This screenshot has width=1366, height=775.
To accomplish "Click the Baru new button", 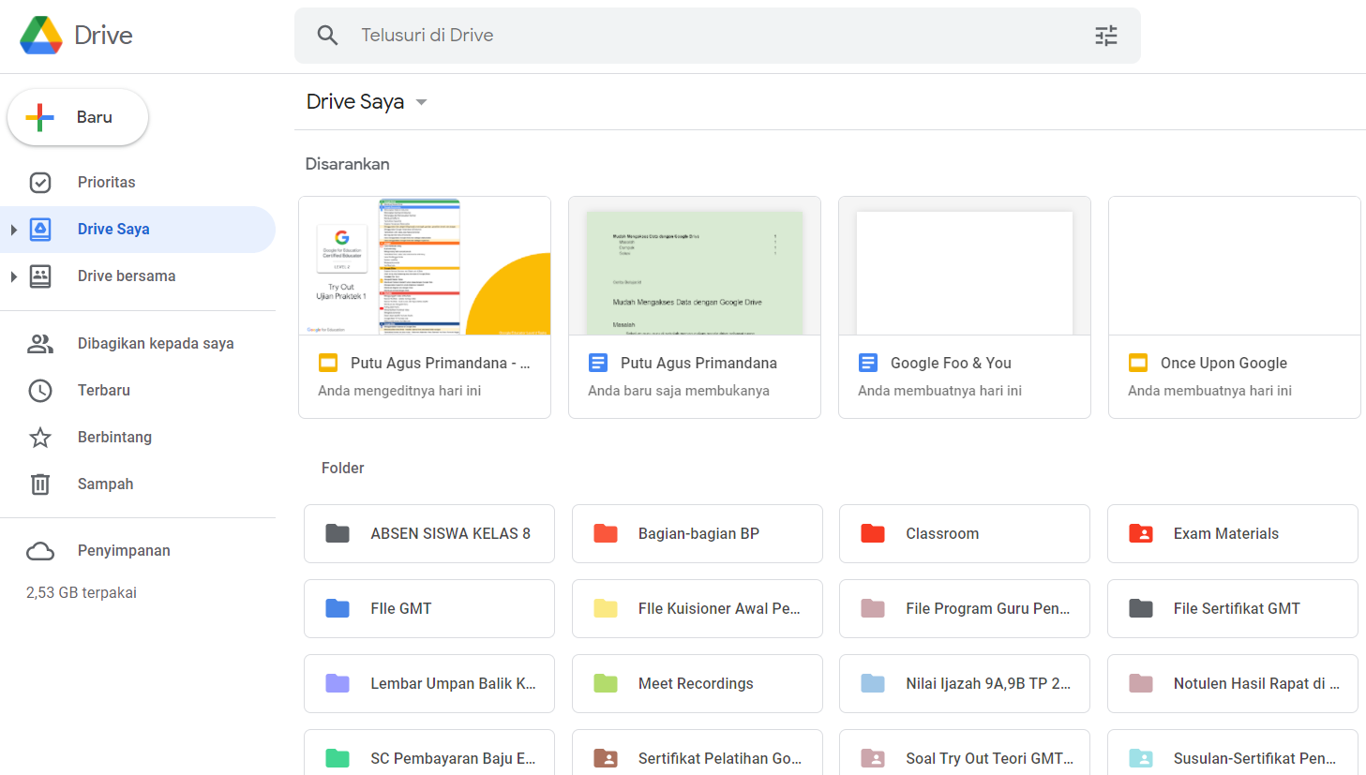I will 78,117.
